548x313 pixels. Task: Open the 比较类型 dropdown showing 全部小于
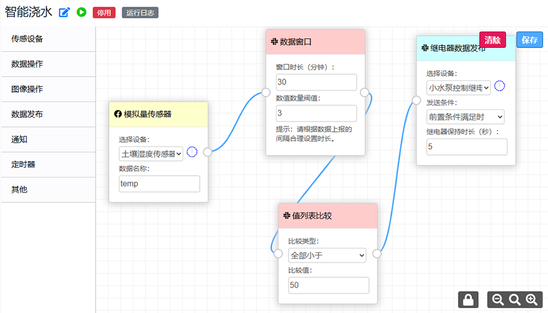pos(327,255)
